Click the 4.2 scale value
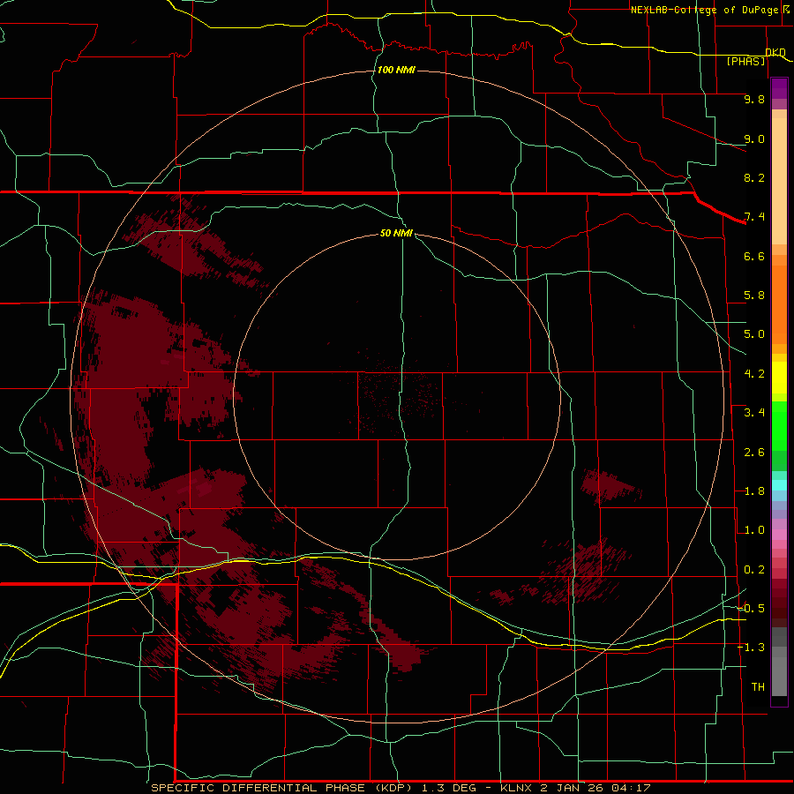 tap(754, 374)
